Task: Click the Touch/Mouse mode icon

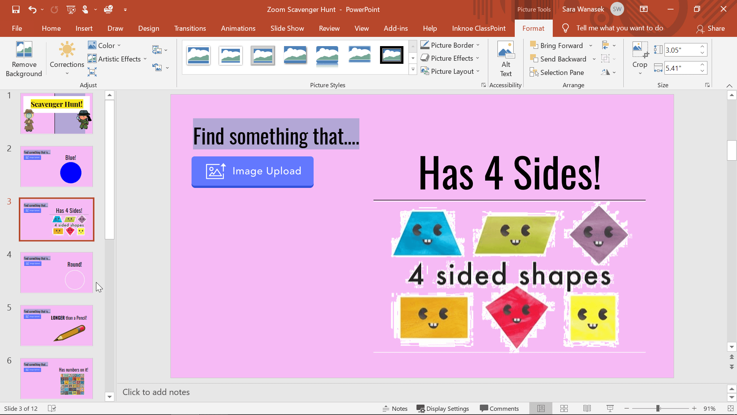Action: point(85,9)
